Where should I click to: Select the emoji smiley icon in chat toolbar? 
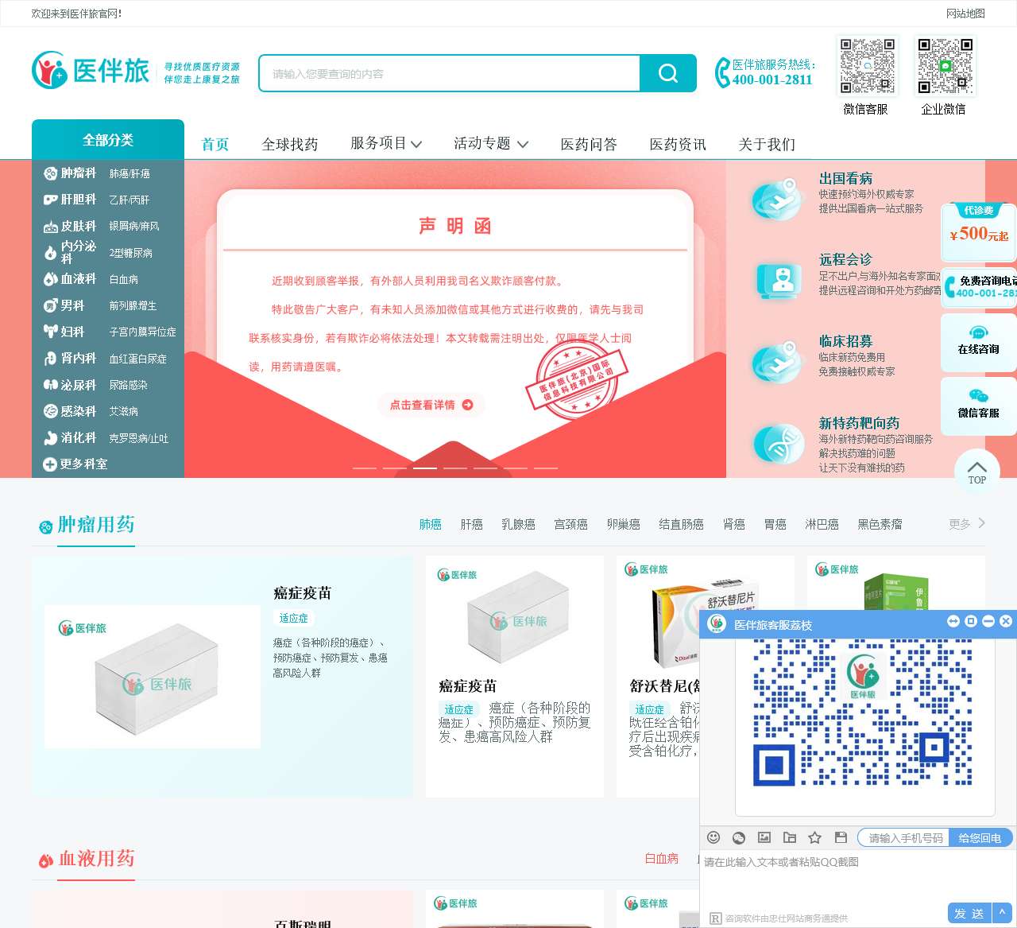[713, 837]
